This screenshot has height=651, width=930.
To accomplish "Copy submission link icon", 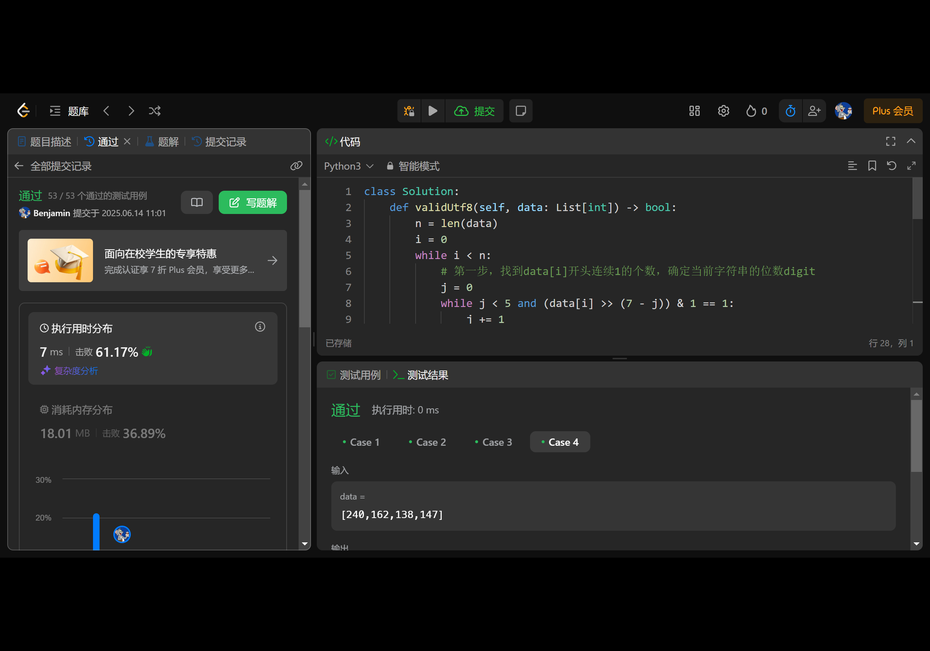I will pyautogui.click(x=296, y=166).
